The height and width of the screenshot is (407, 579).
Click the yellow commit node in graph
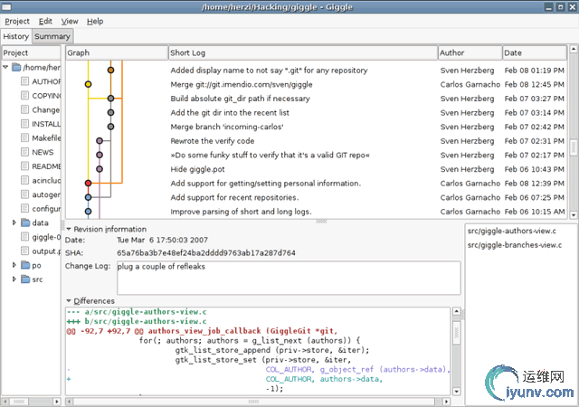click(88, 84)
